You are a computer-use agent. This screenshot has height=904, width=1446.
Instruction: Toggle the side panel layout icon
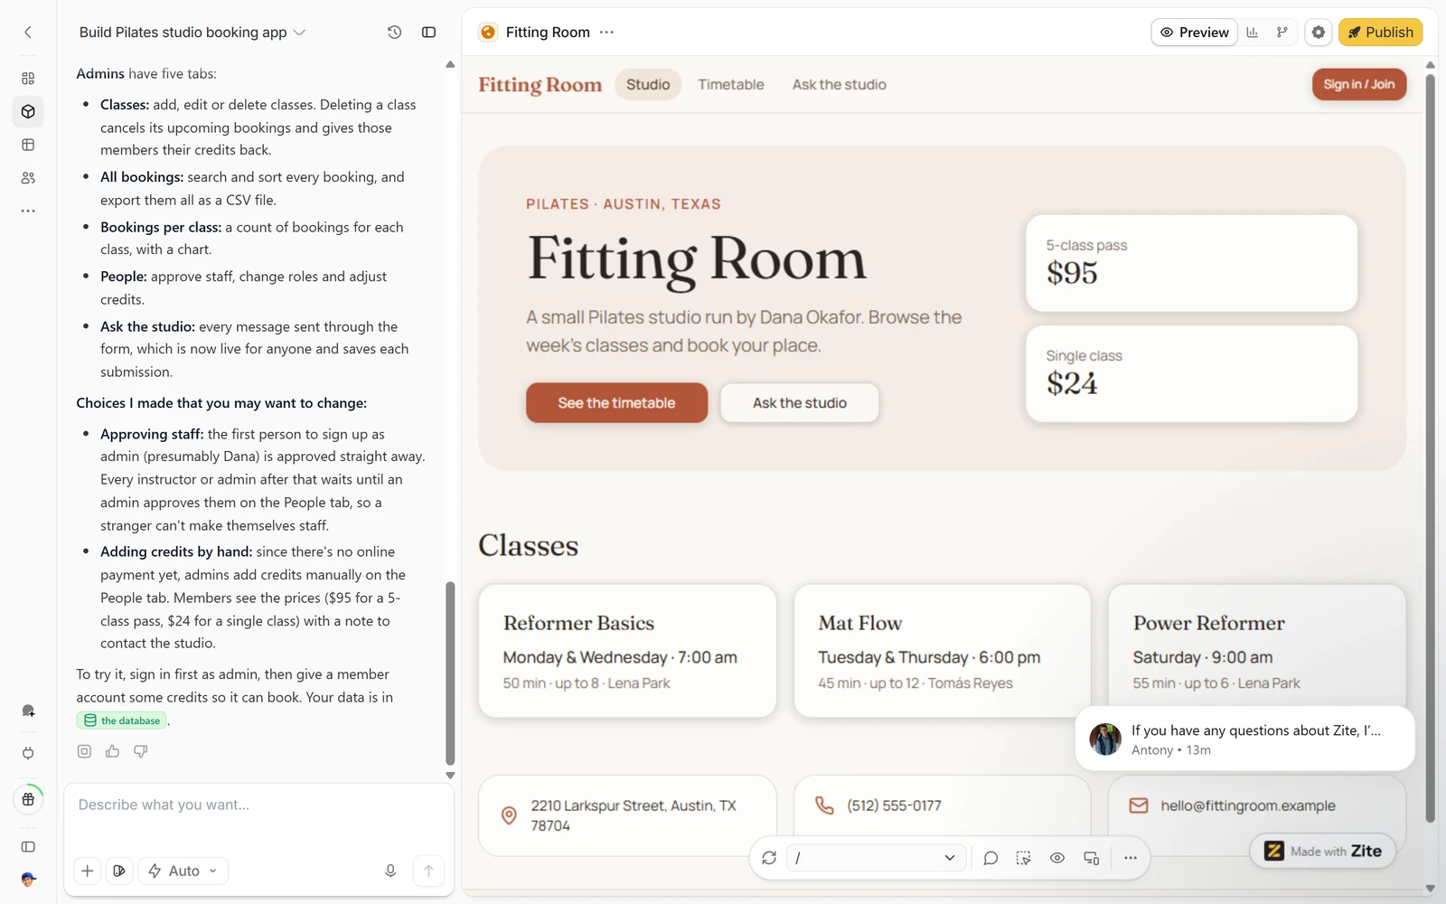(428, 33)
